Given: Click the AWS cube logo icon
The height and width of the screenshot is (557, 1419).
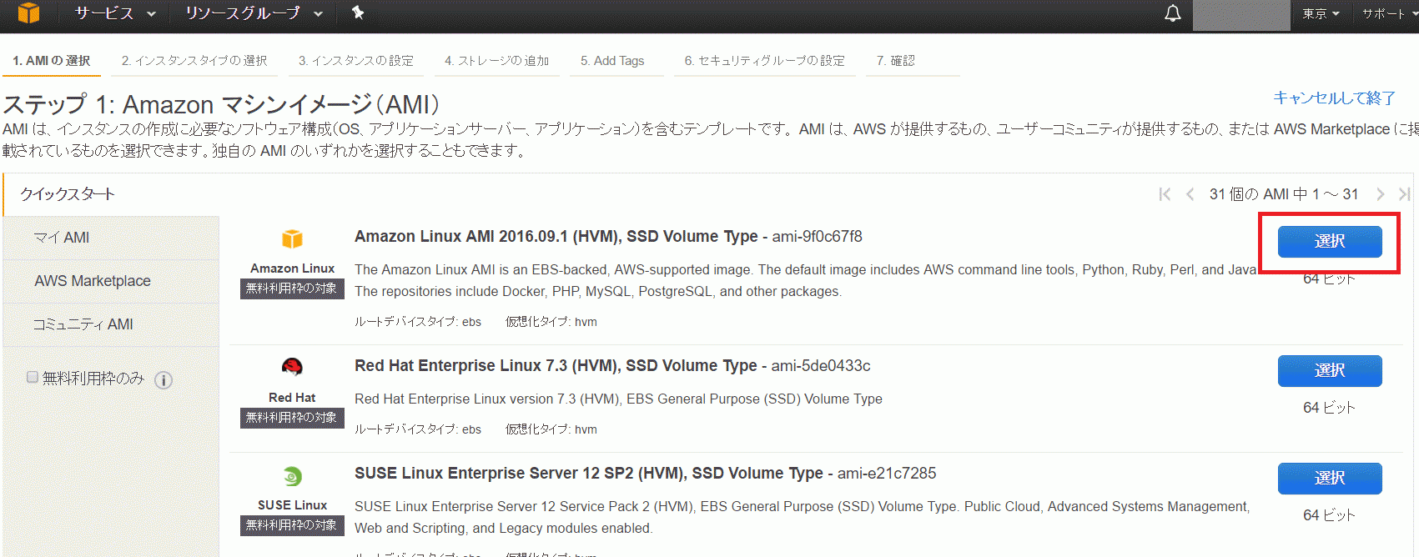Looking at the screenshot, I should click(x=28, y=13).
